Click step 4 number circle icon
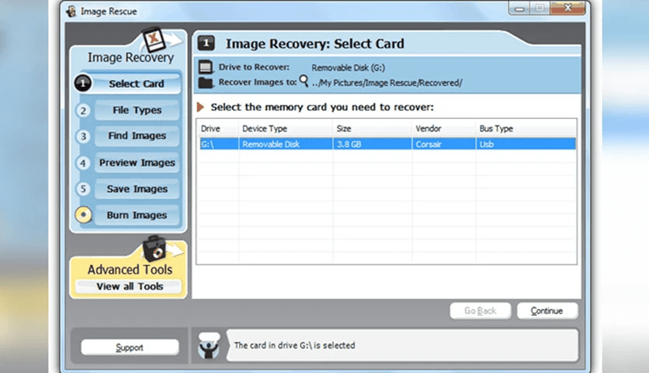 [x=84, y=163]
